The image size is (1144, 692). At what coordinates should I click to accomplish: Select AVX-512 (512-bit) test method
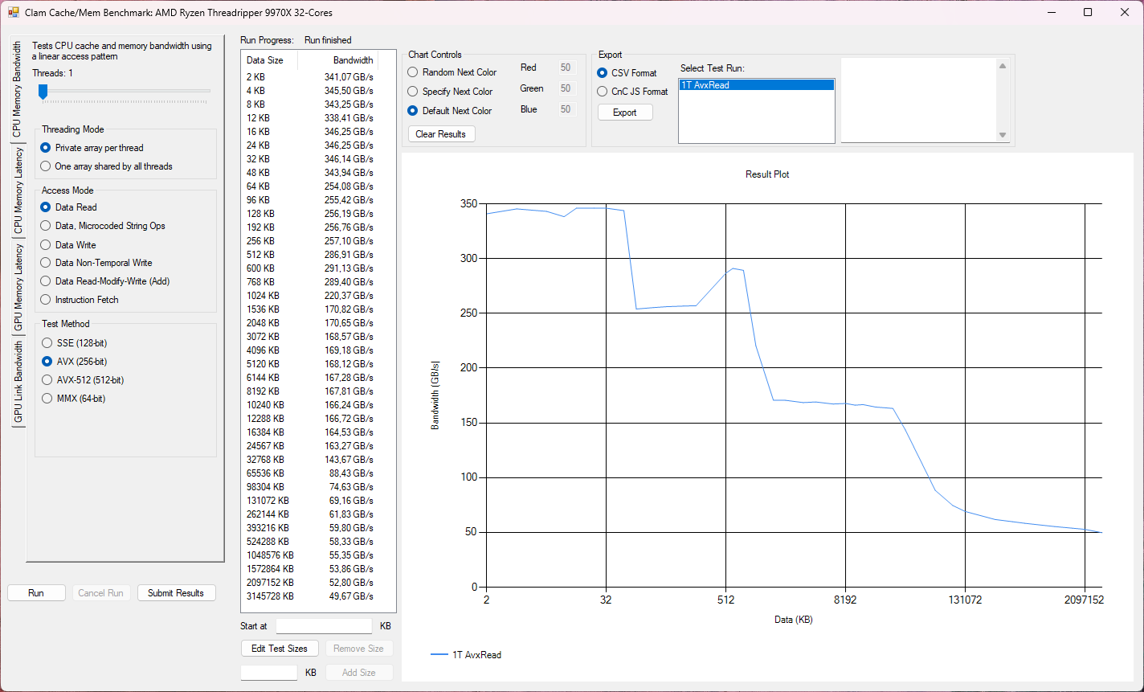point(83,380)
